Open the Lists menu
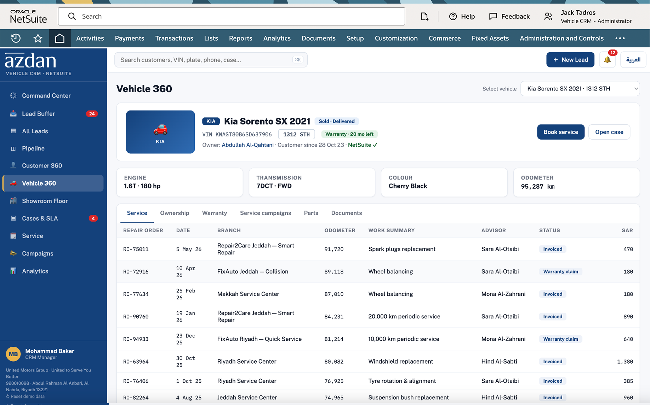This screenshot has width=650, height=405. (211, 38)
